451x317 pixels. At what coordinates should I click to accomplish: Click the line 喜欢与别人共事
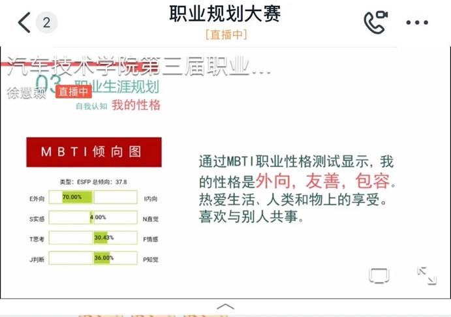tap(251, 217)
